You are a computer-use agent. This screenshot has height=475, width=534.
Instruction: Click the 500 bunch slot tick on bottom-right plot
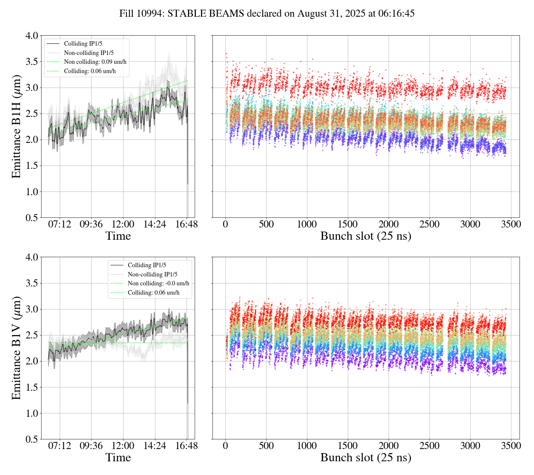[266, 446]
